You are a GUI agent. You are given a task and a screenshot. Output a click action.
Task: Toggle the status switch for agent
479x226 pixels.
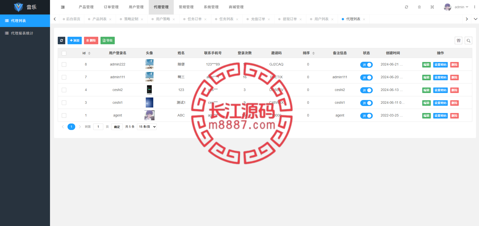[x=366, y=116]
